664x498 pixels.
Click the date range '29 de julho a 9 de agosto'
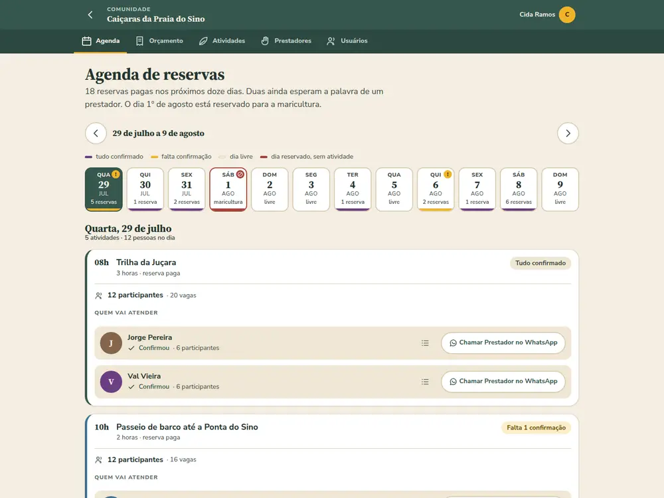pyautogui.click(x=159, y=133)
